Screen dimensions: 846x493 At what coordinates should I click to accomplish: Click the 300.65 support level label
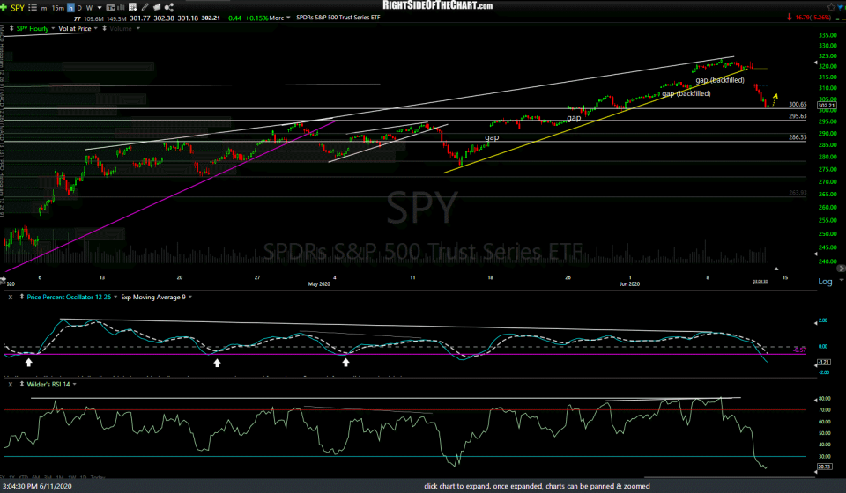pos(798,105)
